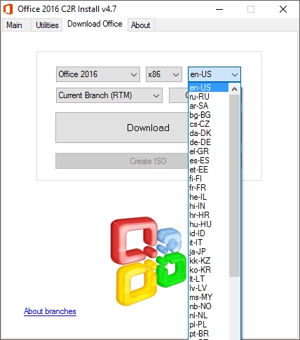300x340 pixels.
Task: Open the Current Branch (RTM) dropdown
Action: click(109, 95)
